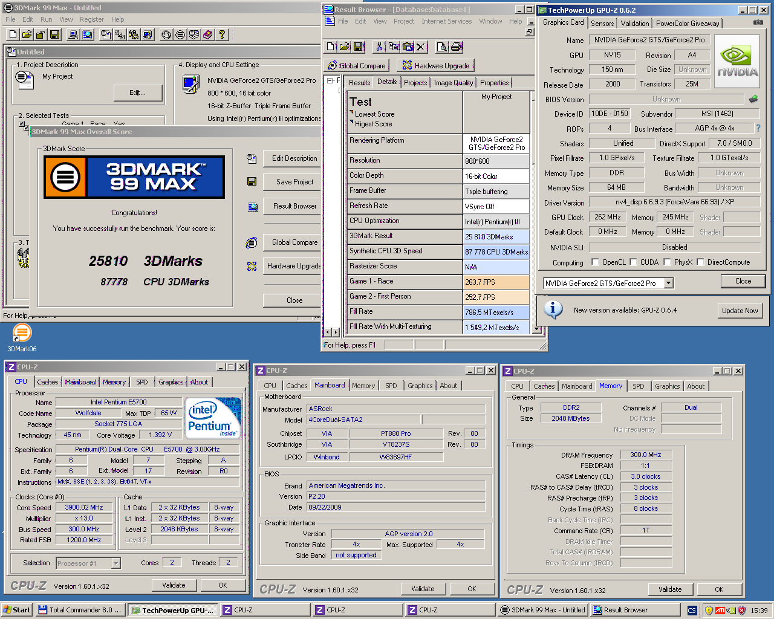Switch to the Sensors tab in GPU-Z

602,23
